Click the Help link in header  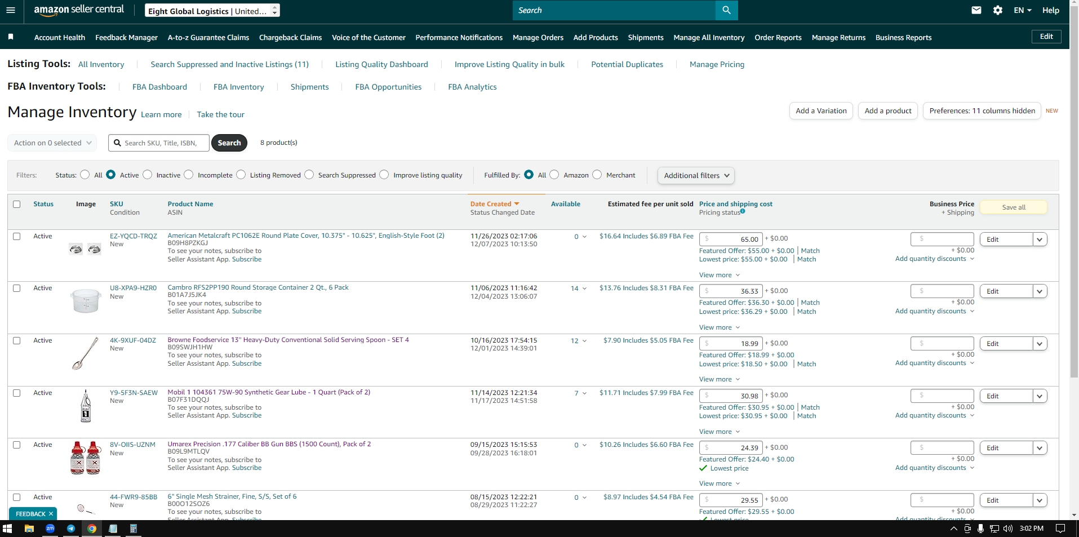(x=1050, y=10)
